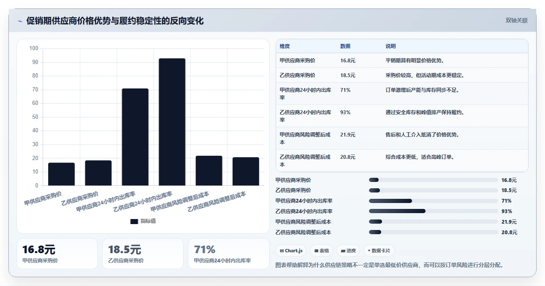
Task: Click the 甲供应商24小时内出库率 progress bar
Action: [x=434, y=201]
